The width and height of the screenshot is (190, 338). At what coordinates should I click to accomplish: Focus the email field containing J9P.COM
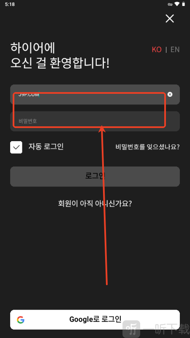[x=95, y=94]
